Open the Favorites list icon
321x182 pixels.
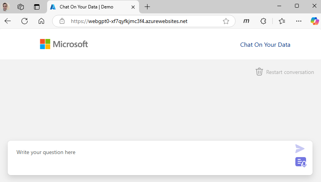(282, 21)
